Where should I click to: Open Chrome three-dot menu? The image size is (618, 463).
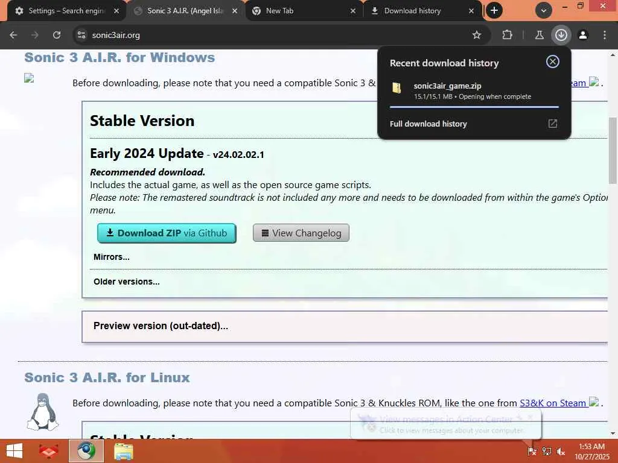605,35
